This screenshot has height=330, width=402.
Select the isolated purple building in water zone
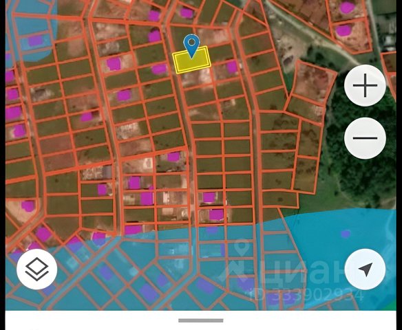point(346,234)
